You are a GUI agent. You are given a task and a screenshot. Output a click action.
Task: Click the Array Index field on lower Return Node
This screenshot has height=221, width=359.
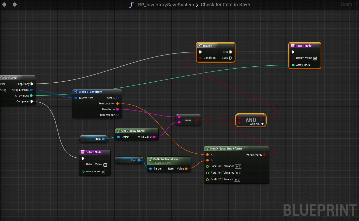[103, 172]
